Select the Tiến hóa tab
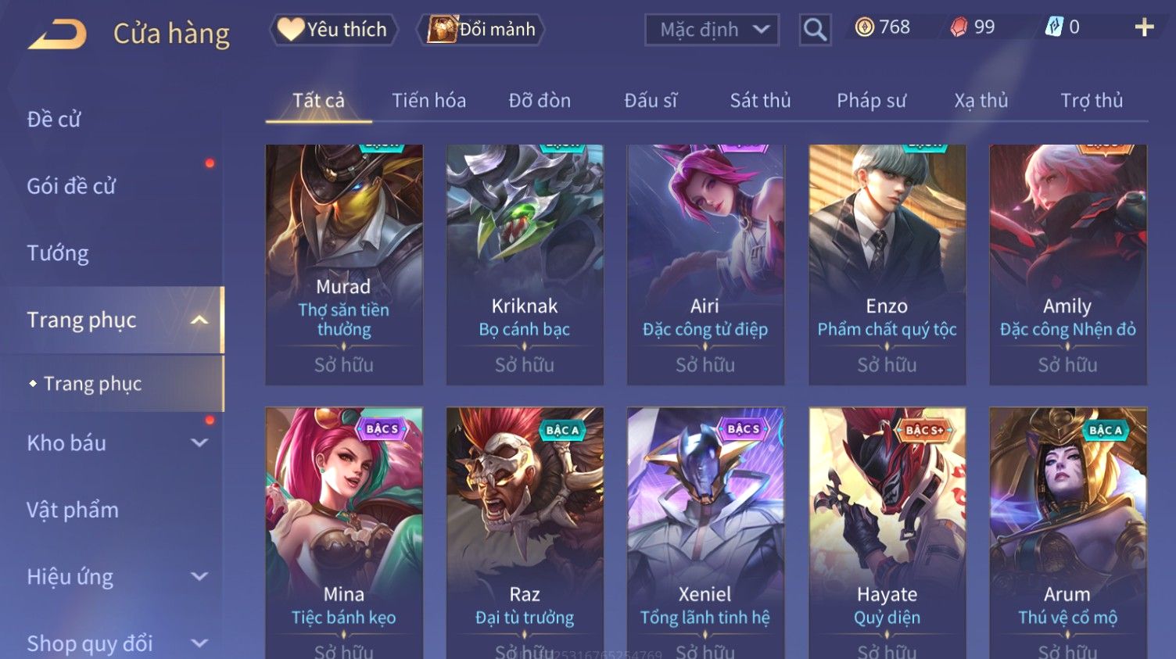1176x659 pixels. click(x=428, y=101)
